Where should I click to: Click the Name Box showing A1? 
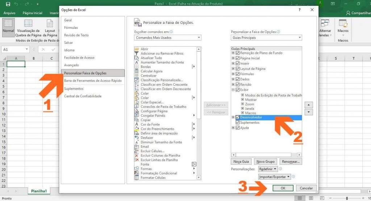[x=15, y=50]
